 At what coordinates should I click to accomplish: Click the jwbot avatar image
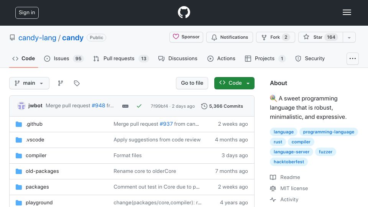click(21, 106)
